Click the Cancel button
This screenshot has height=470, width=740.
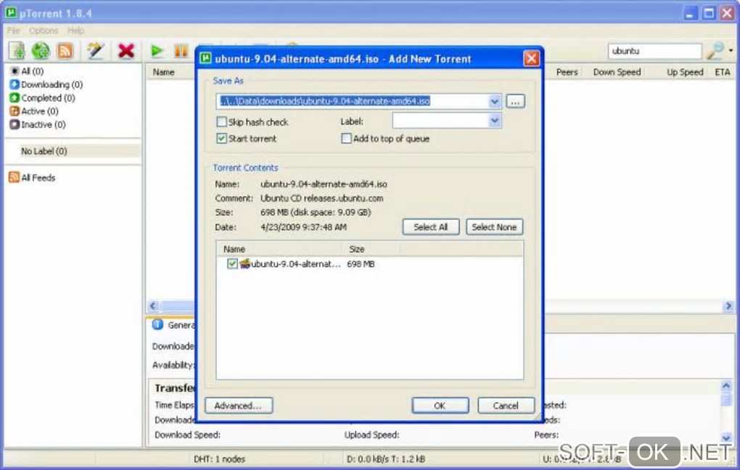pos(506,405)
